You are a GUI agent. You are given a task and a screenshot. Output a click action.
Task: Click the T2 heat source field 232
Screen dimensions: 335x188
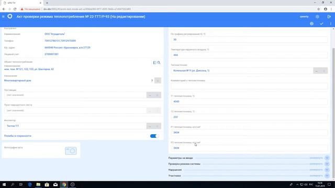(249, 117)
